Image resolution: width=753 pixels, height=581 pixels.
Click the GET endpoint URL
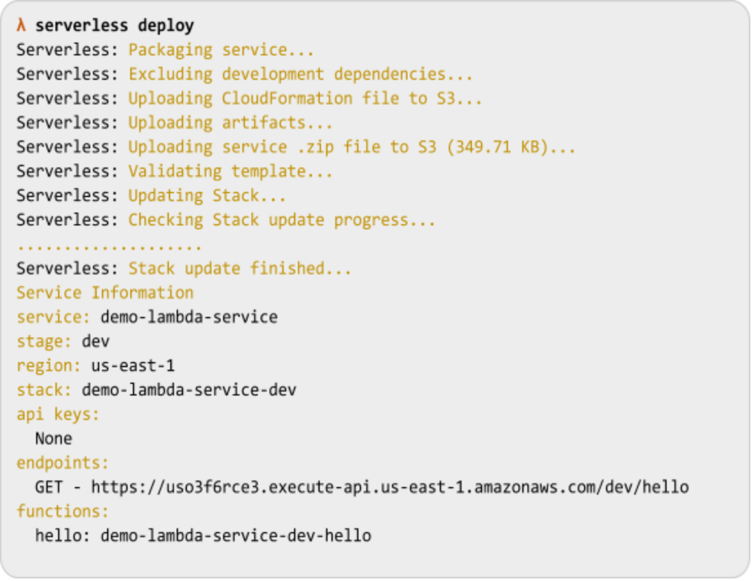click(390, 488)
